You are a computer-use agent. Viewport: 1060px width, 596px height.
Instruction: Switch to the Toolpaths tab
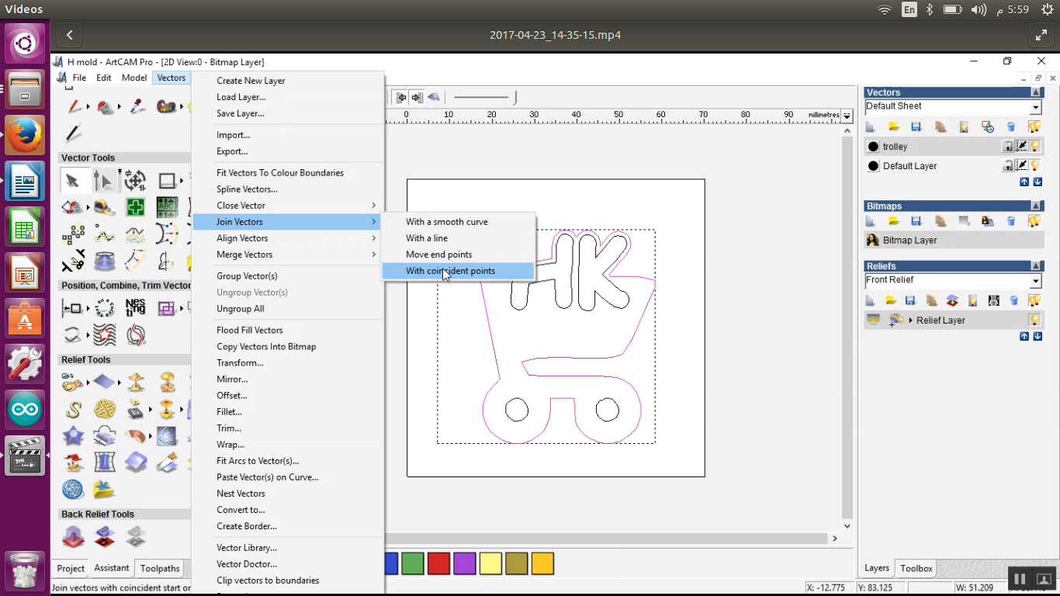(x=160, y=568)
